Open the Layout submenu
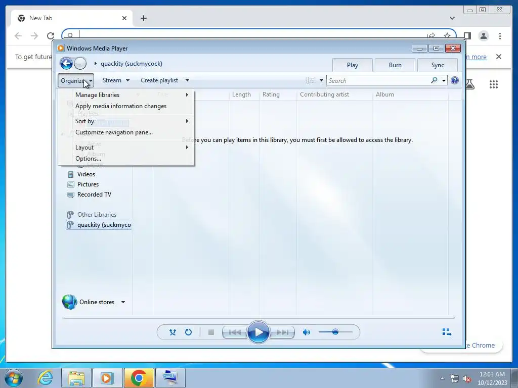518x388 pixels. (x=126, y=148)
